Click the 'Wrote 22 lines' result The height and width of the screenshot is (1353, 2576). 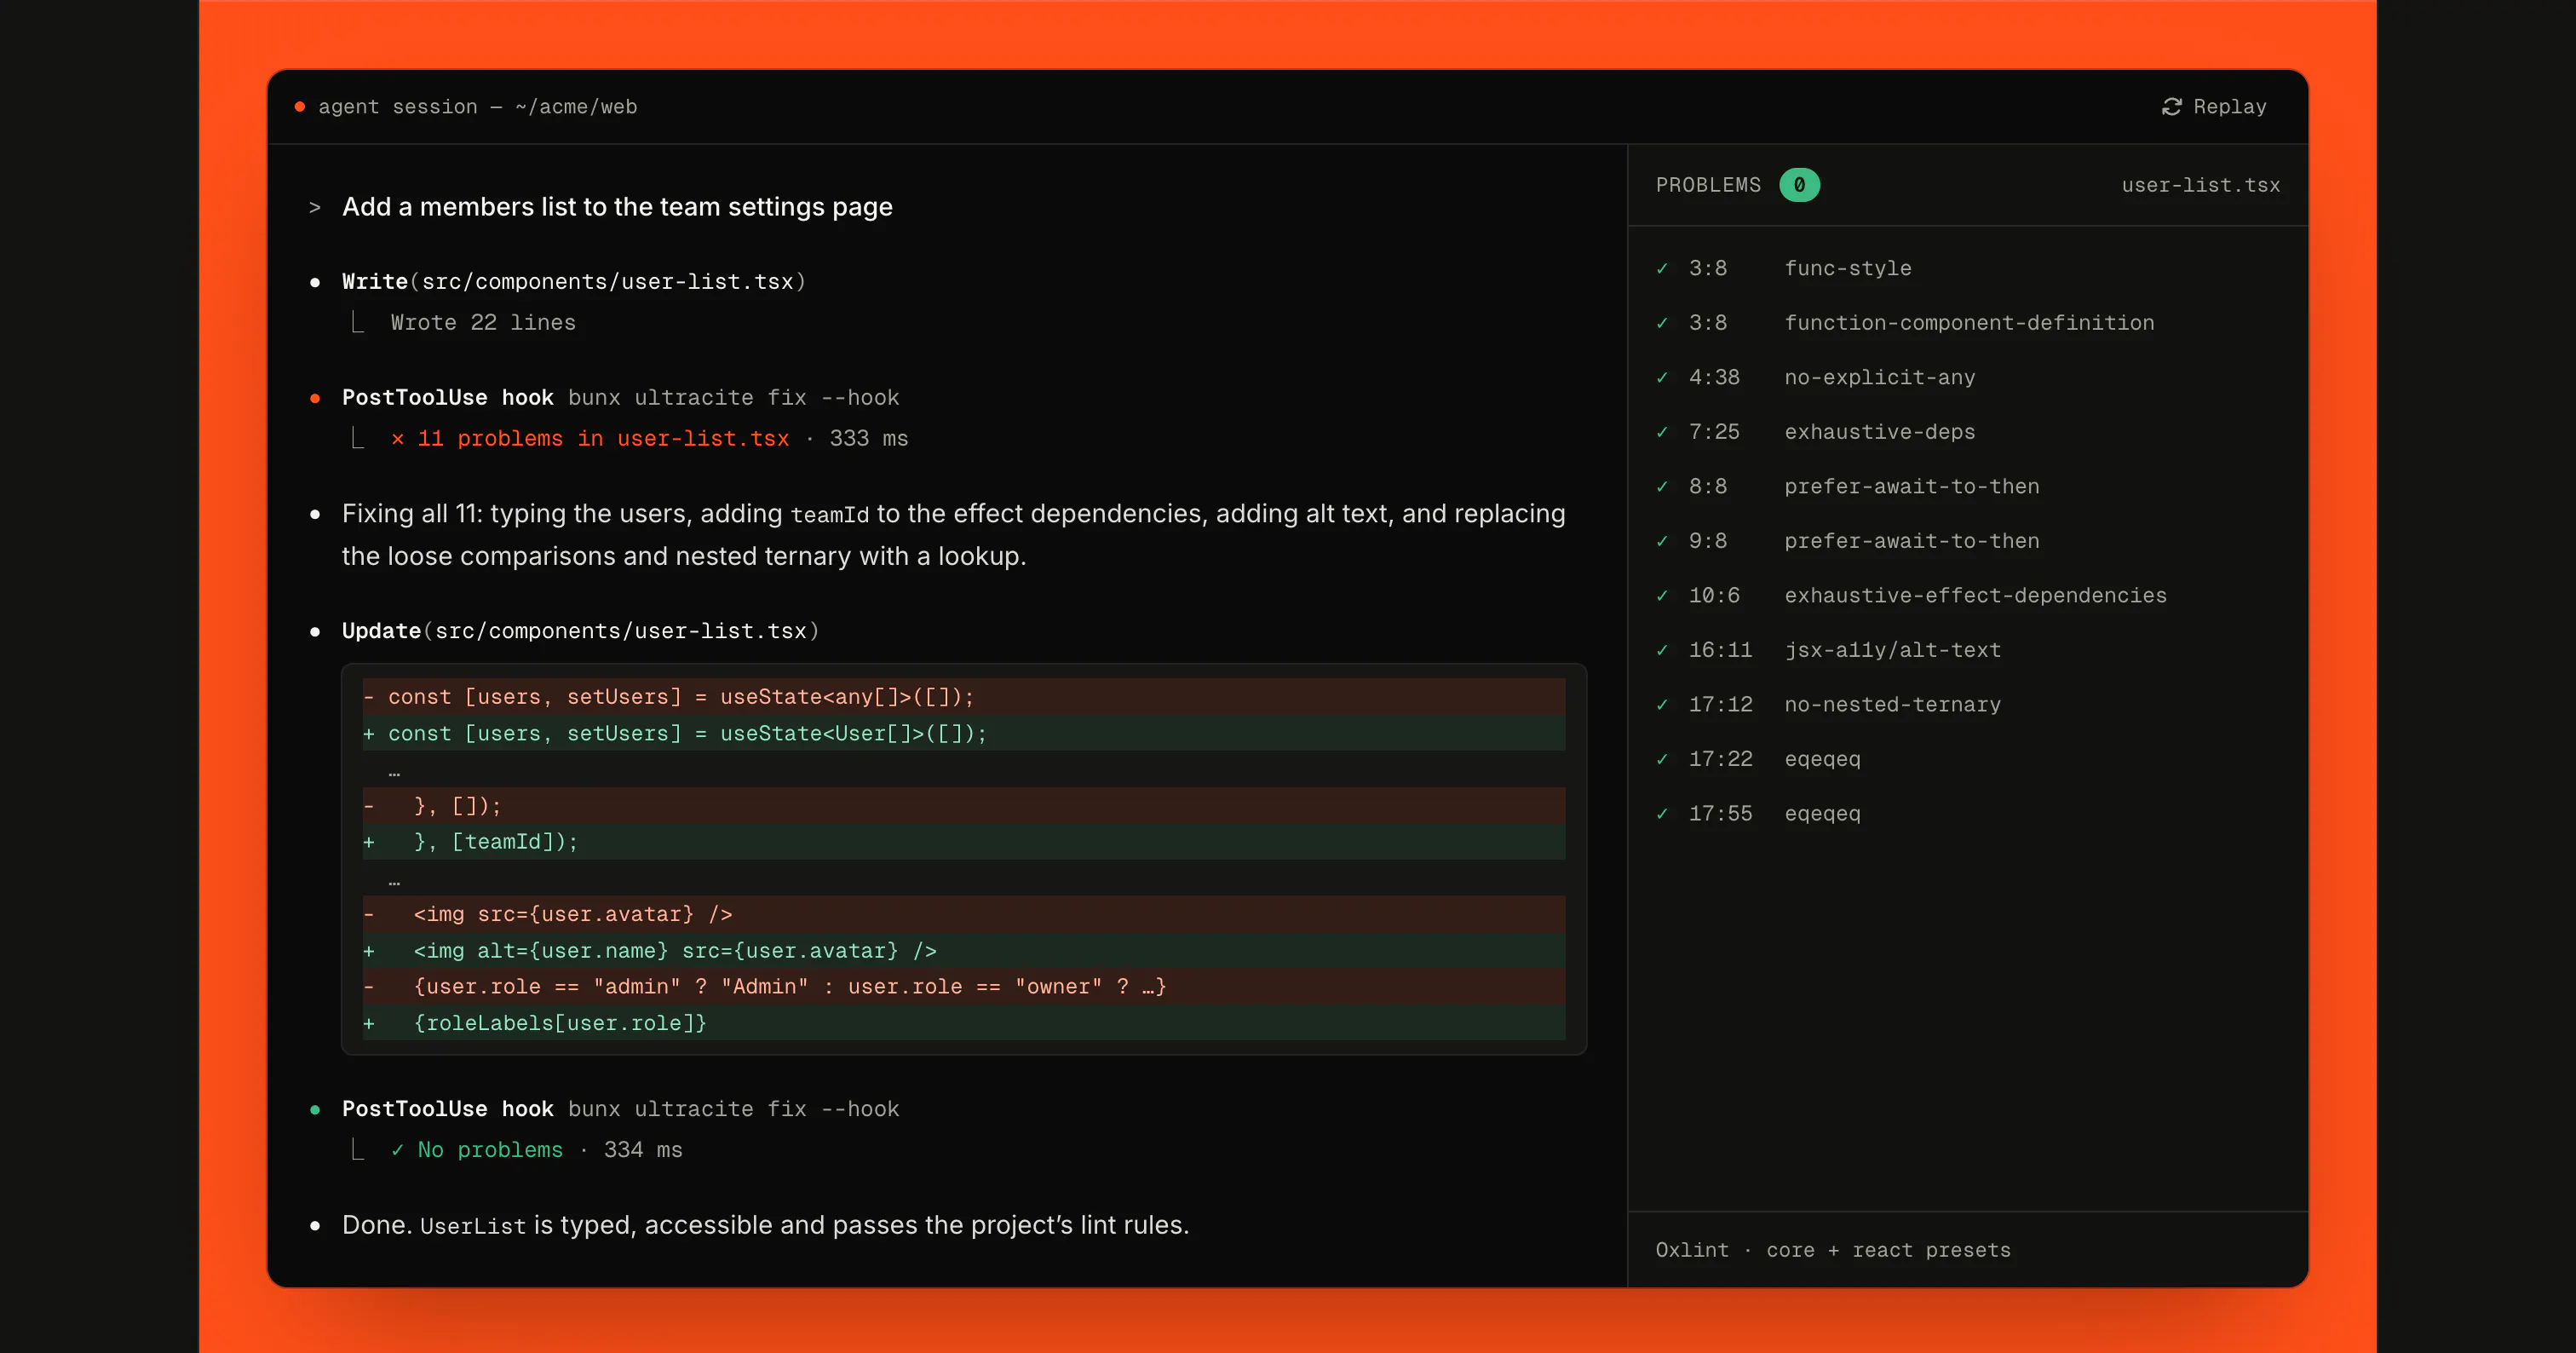[x=483, y=323]
